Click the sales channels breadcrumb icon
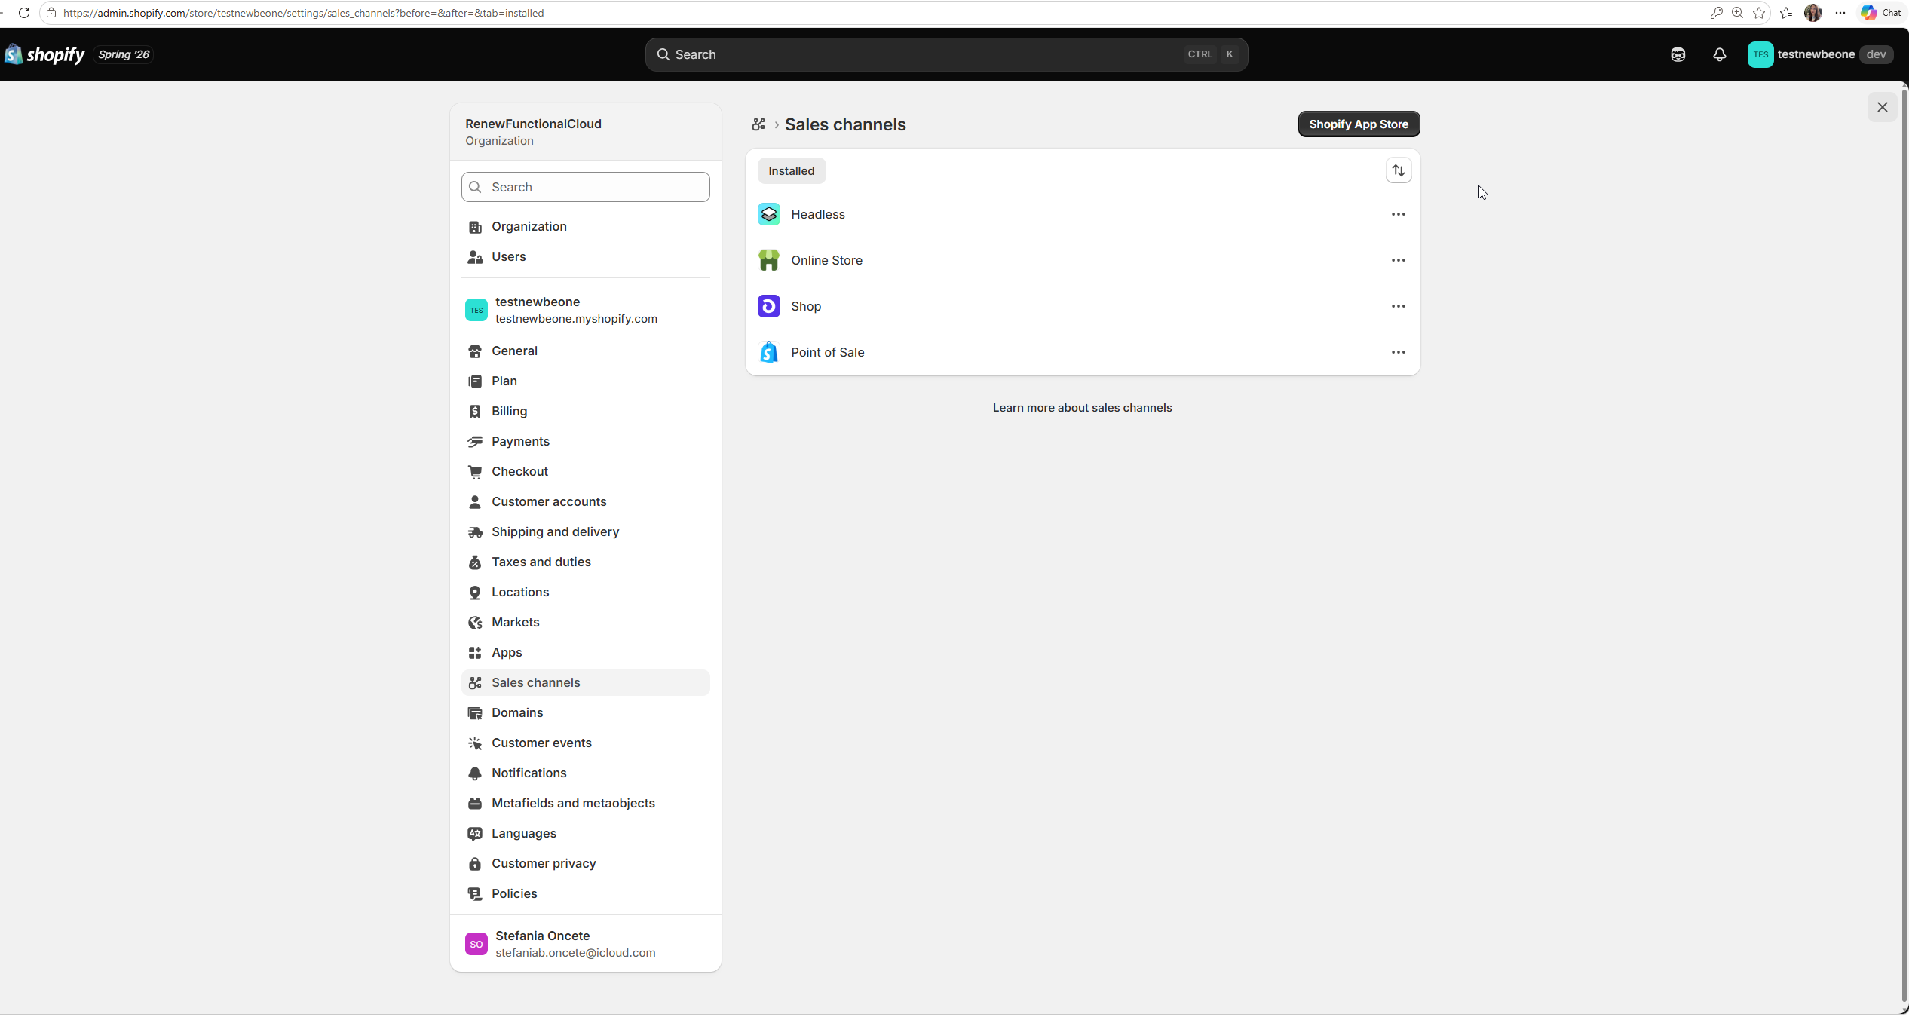 758,124
